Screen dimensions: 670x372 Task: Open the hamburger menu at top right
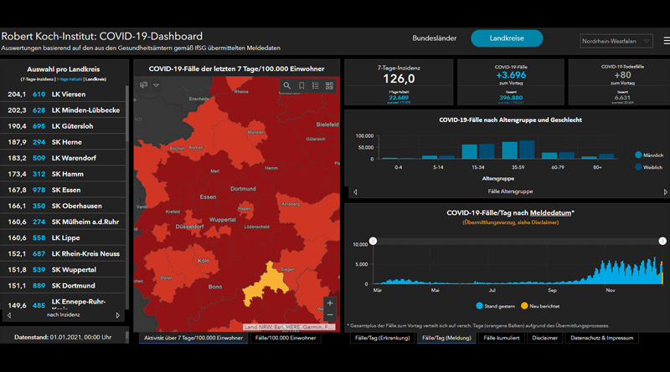(x=667, y=41)
